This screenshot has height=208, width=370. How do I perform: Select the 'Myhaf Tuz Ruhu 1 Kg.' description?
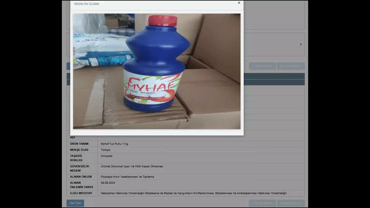point(115,144)
